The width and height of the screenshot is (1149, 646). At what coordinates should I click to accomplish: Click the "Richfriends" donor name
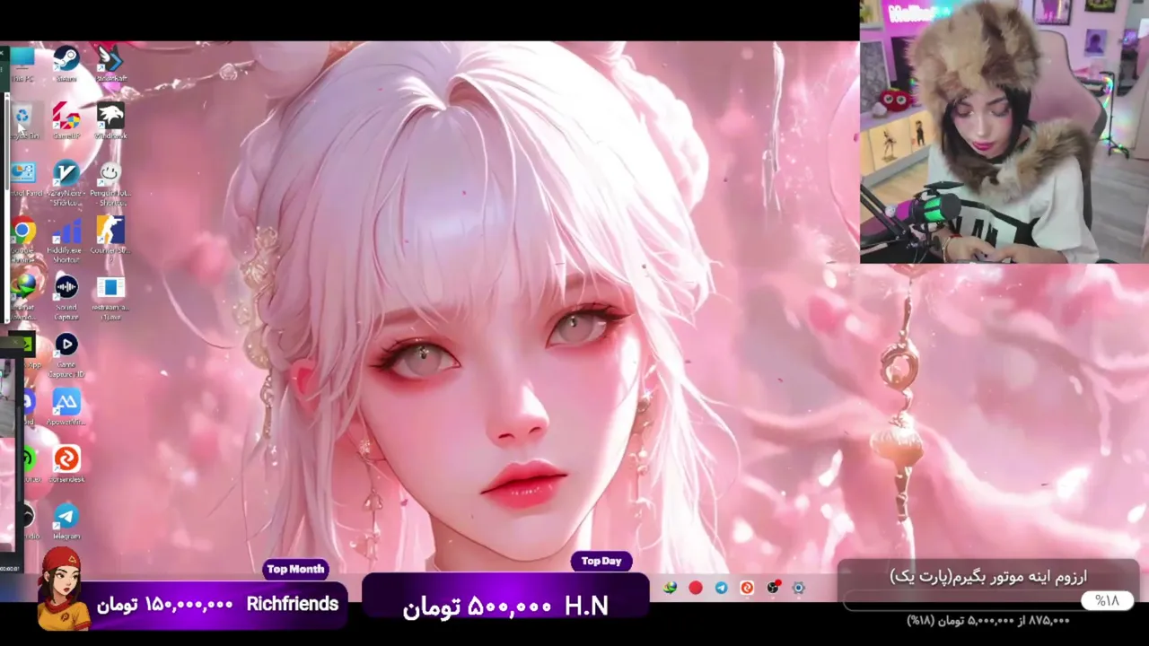(x=293, y=604)
